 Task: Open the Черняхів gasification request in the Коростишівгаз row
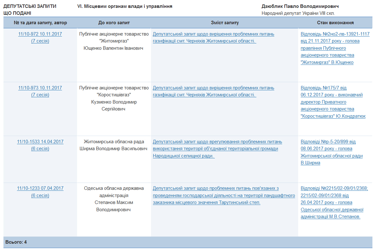213,88
